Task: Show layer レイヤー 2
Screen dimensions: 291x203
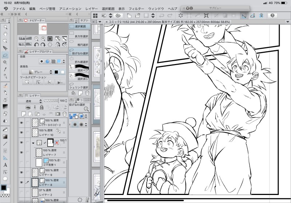Action: tap(21, 192)
